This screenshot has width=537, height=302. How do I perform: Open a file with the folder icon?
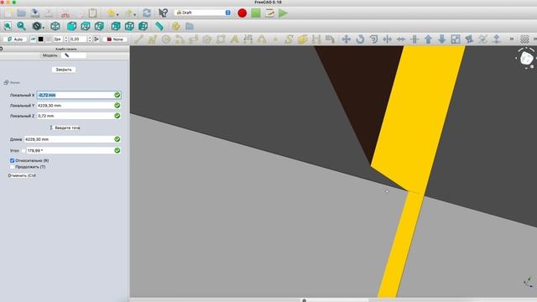(21, 13)
